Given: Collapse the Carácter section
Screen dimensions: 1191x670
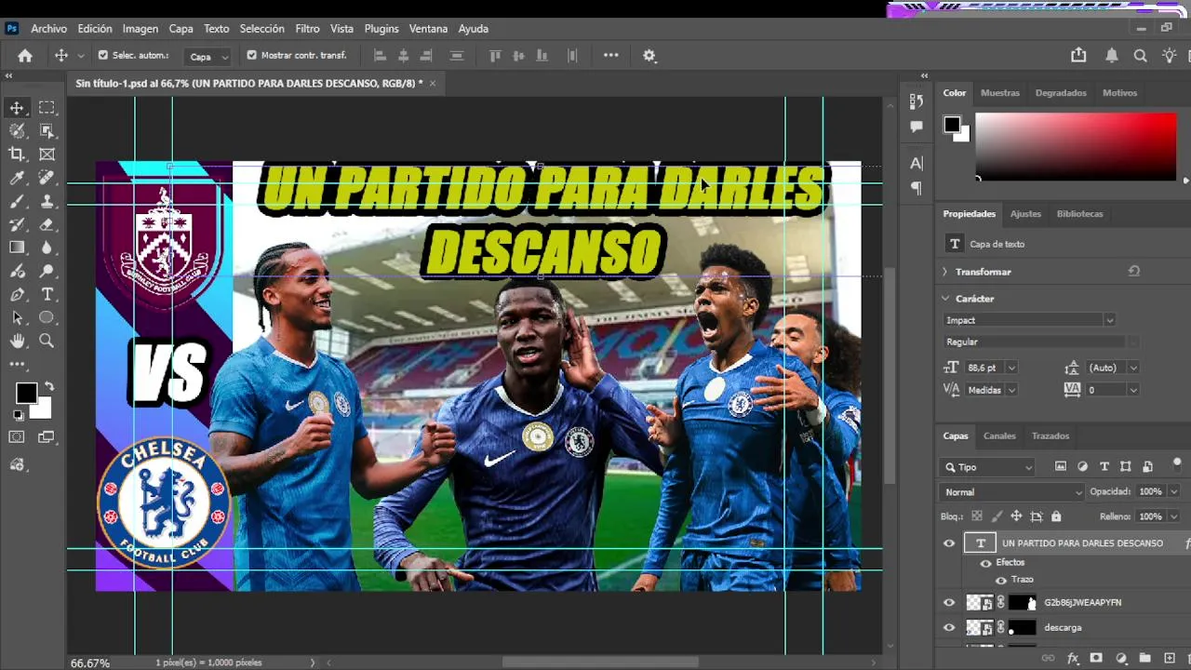Looking at the screenshot, I should pyautogui.click(x=945, y=299).
